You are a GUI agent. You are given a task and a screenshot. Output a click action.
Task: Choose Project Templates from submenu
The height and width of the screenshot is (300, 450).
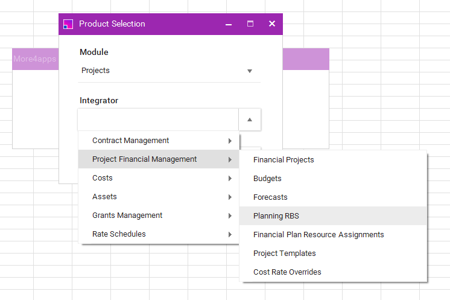(333, 253)
